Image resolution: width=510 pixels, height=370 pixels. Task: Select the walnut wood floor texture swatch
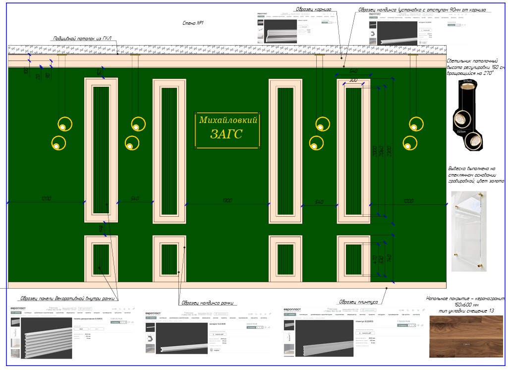point(467,336)
